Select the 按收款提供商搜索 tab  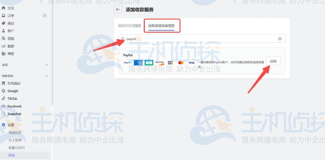pos(162,26)
